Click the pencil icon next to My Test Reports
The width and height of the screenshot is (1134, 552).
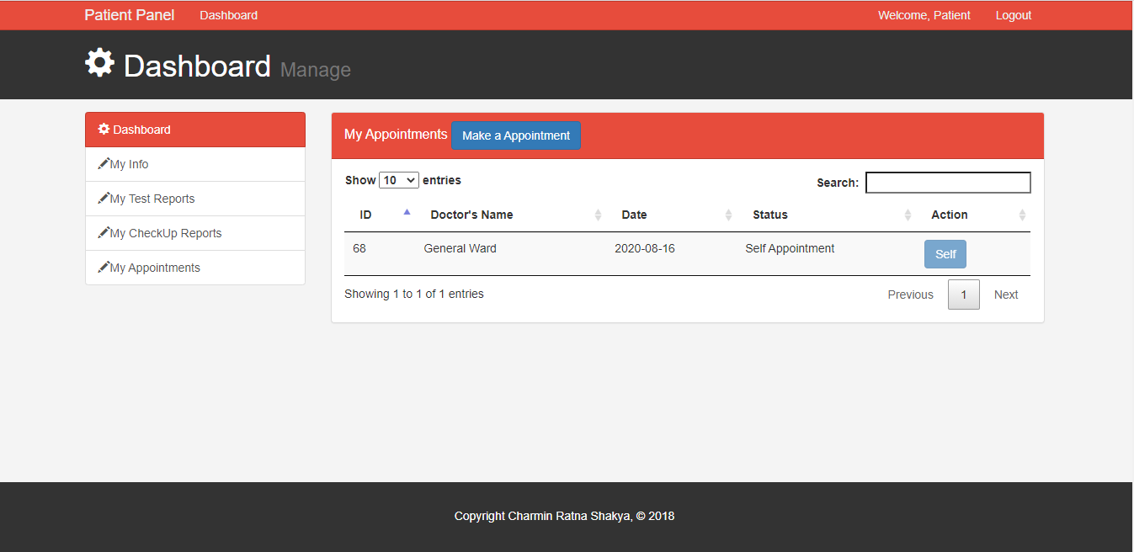coord(104,199)
